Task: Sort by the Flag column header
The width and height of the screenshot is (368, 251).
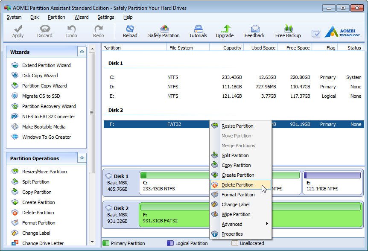Action: point(325,48)
